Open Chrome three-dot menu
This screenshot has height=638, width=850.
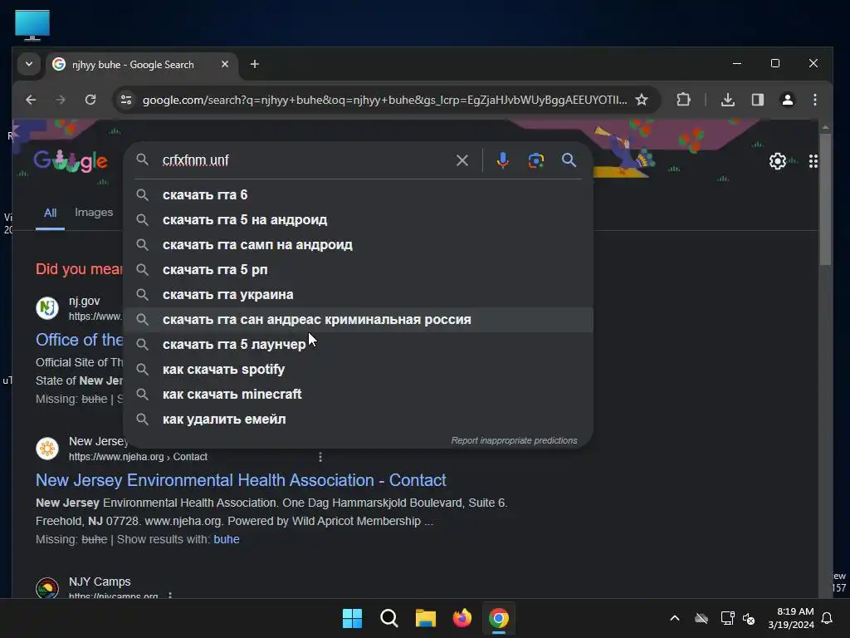pos(815,100)
